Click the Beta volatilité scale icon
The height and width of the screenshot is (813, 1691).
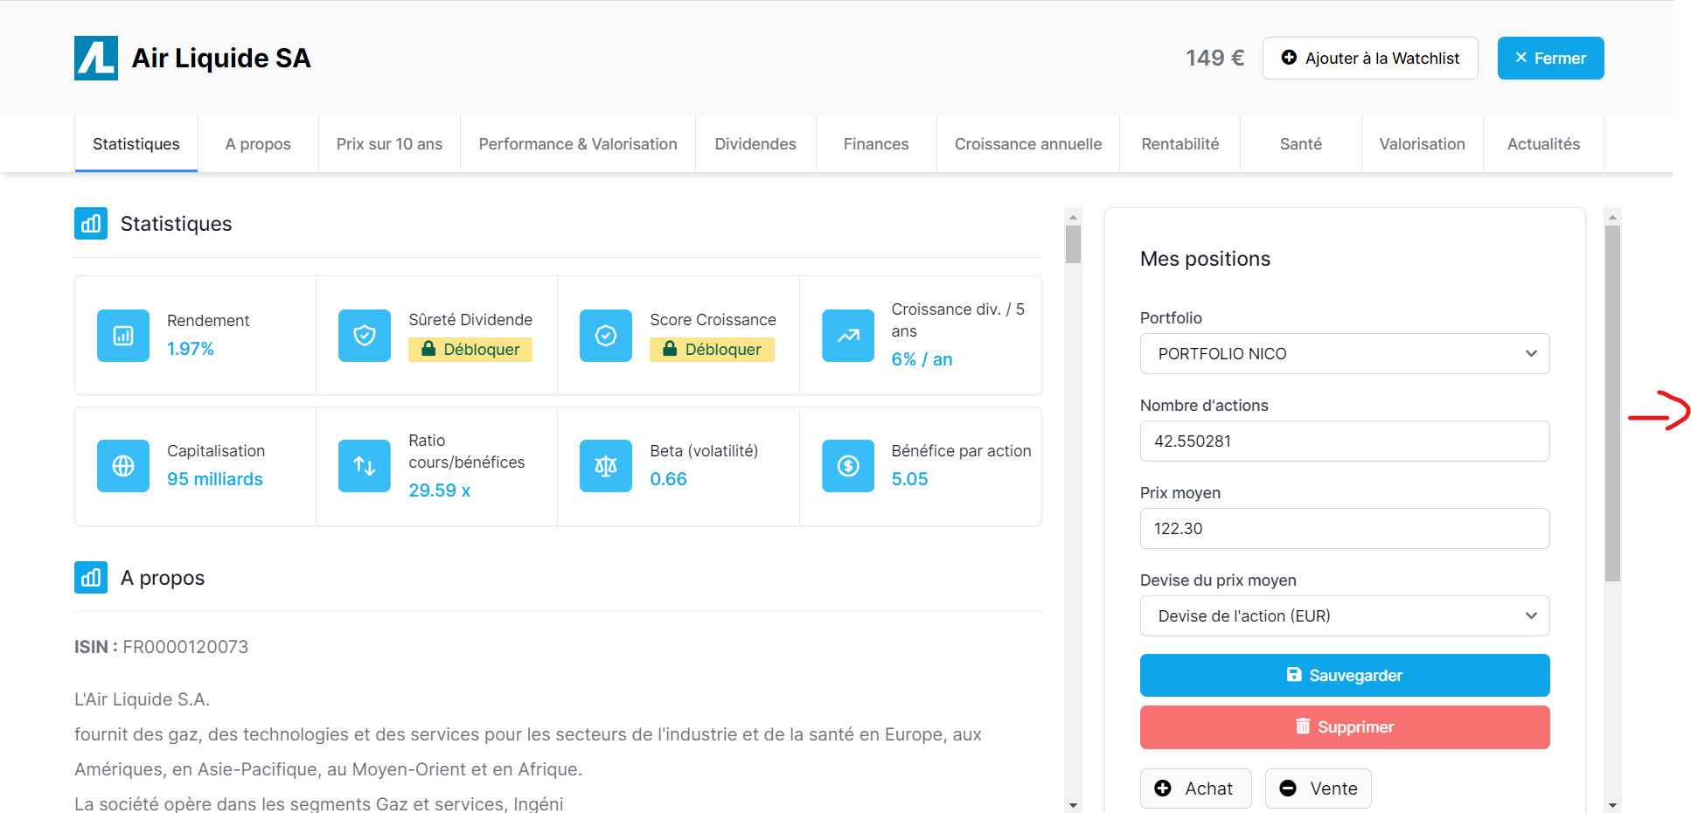tap(606, 466)
